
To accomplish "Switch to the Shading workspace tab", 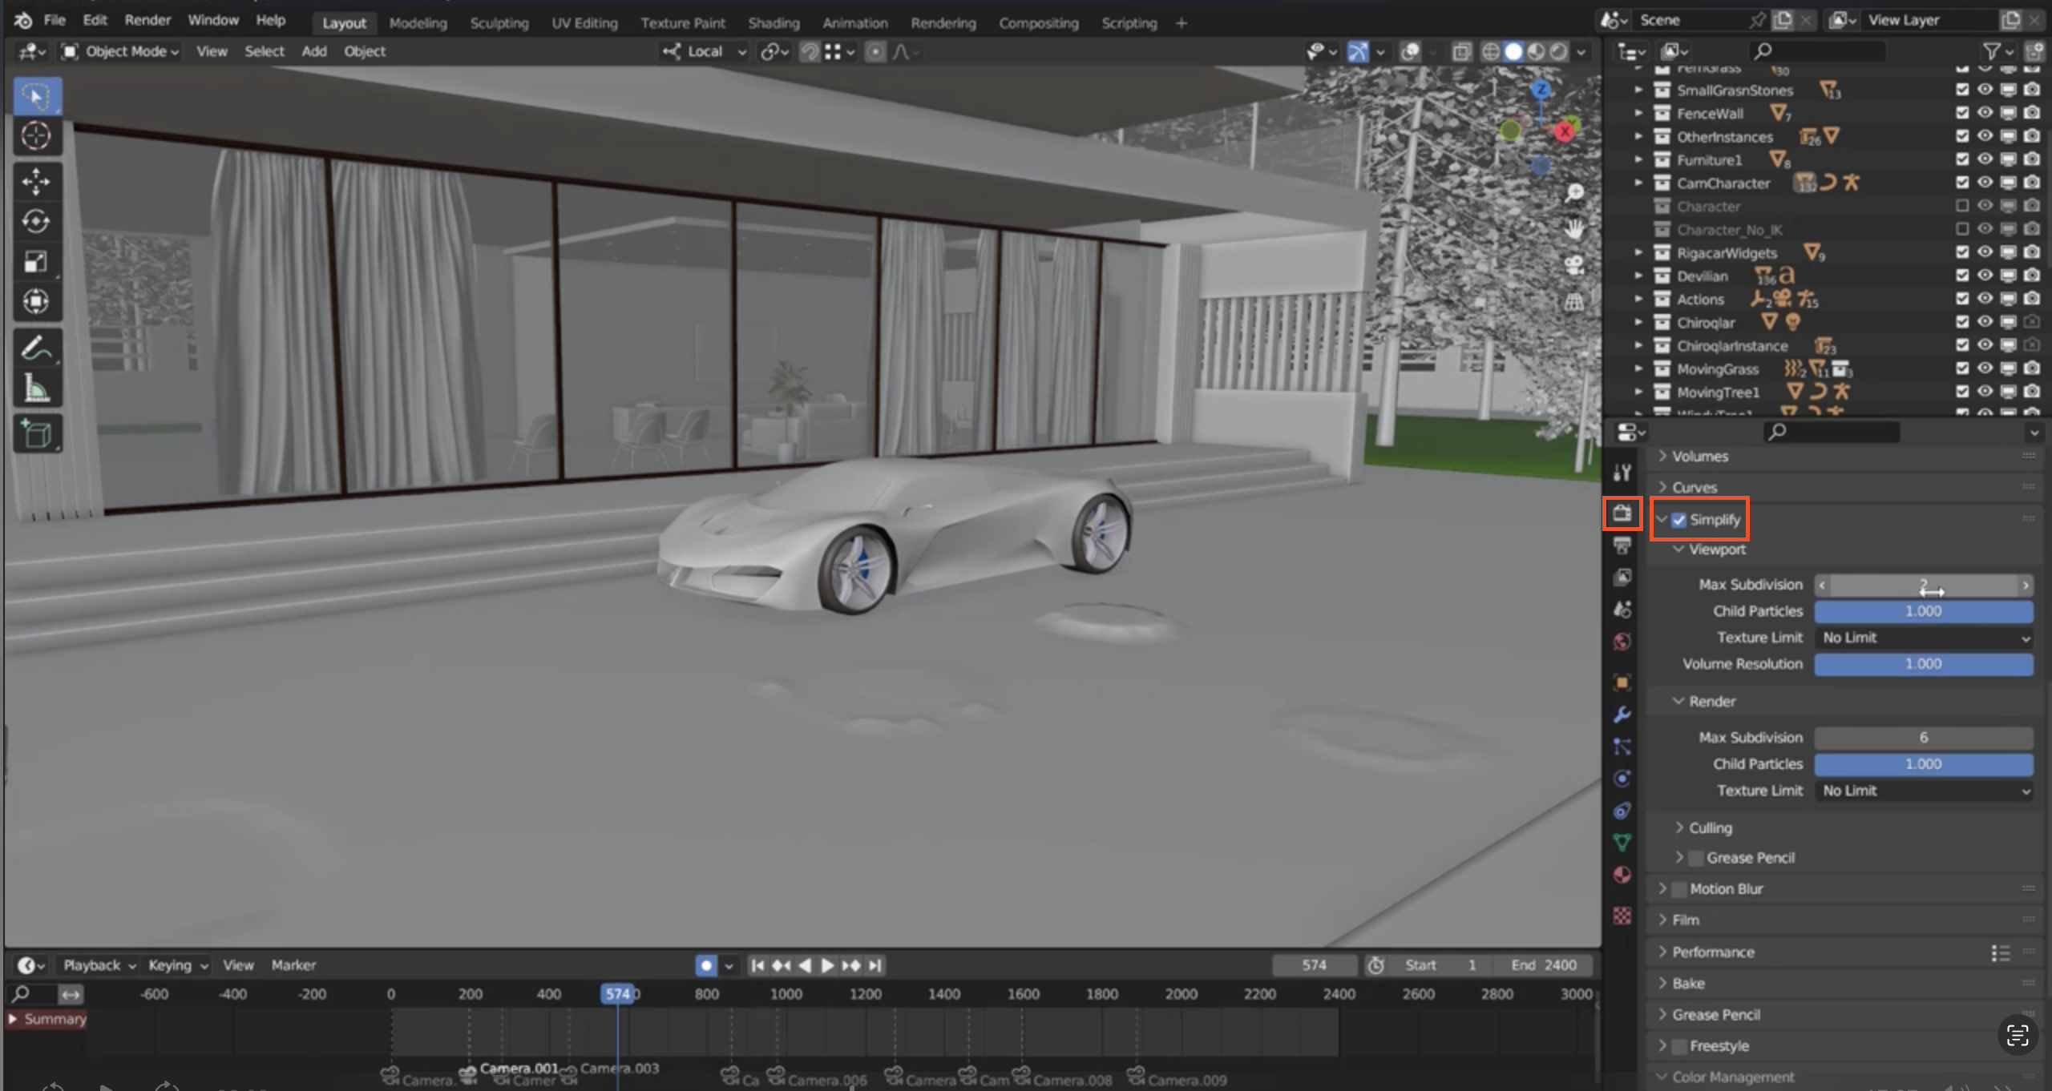I will click(x=773, y=22).
